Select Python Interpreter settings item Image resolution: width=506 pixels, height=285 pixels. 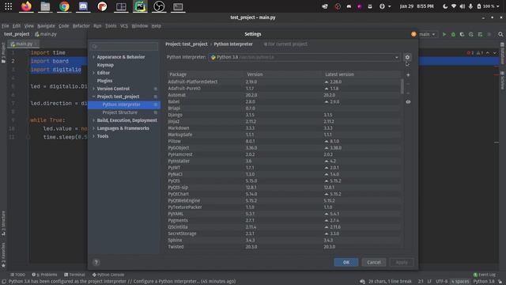pos(124,104)
